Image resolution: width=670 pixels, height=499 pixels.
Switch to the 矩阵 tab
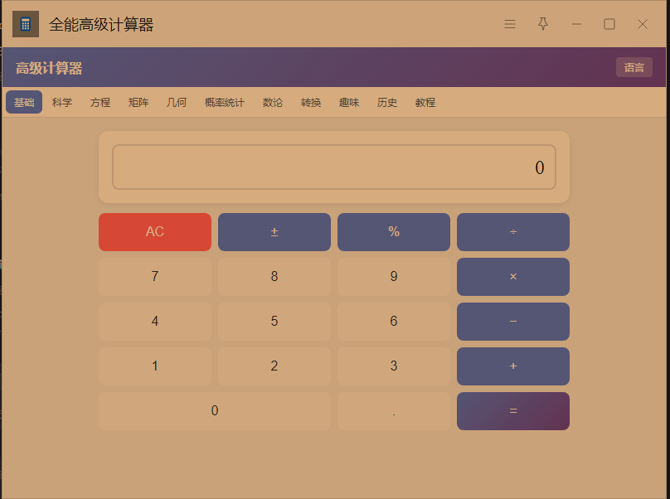[138, 102]
